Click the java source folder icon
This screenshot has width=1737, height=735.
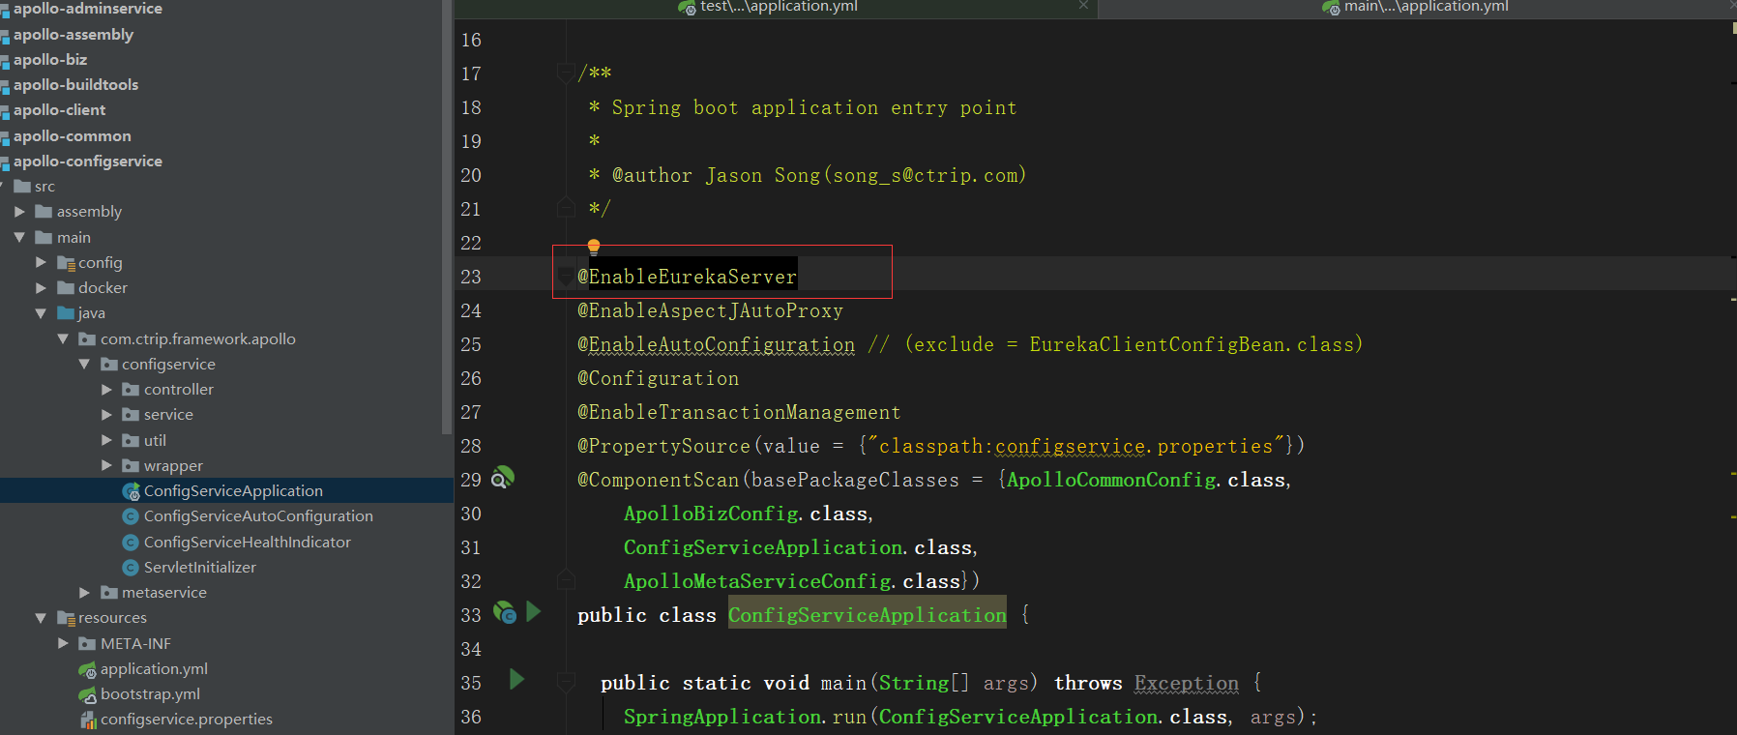pyautogui.click(x=66, y=313)
